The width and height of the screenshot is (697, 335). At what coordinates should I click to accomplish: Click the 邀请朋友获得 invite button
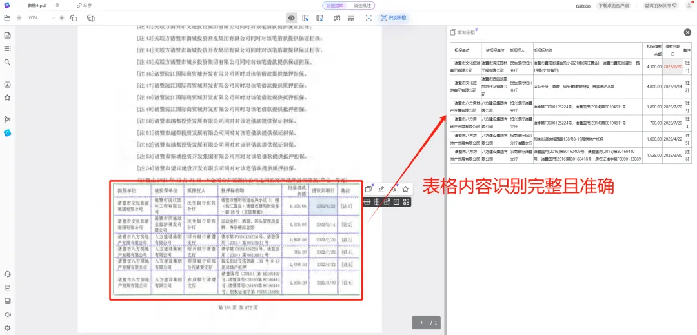(660, 6)
